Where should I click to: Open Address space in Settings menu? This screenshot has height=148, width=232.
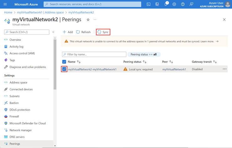[18, 82]
